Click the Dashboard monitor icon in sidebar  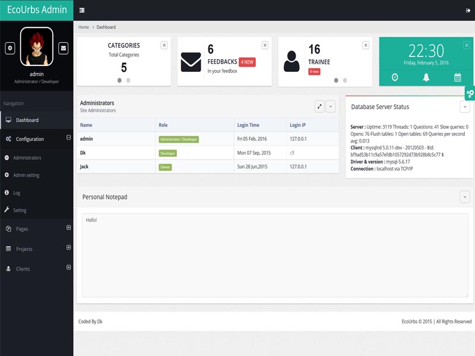(x=8, y=120)
